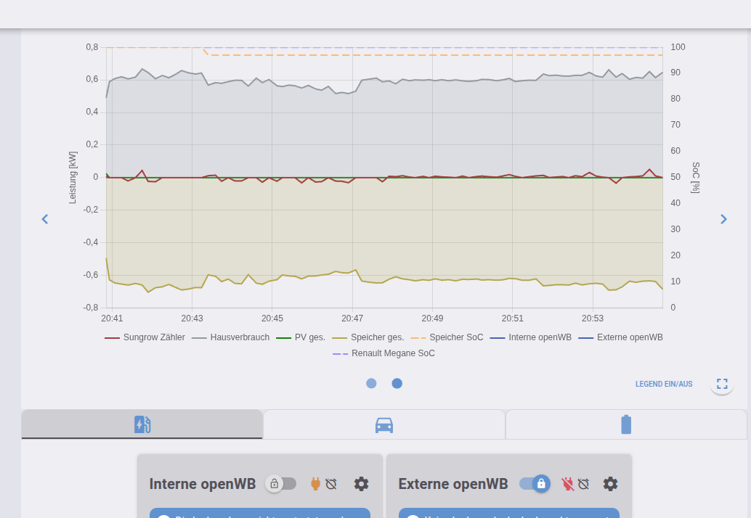The width and height of the screenshot is (751, 518).
Task: Toggle Speicher ges. legend entry
Action: pos(368,337)
